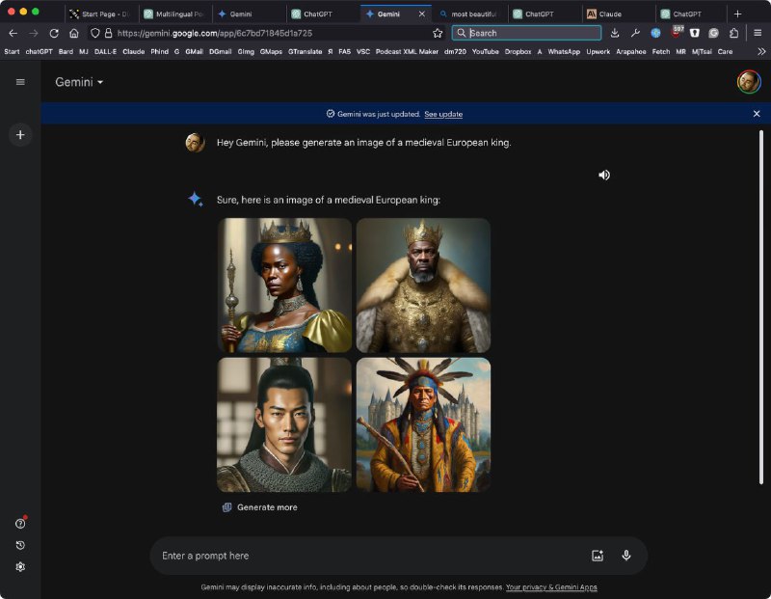Click the speaker icon to listen to response
The width and height of the screenshot is (771, 599).
[x=604, y=176]
